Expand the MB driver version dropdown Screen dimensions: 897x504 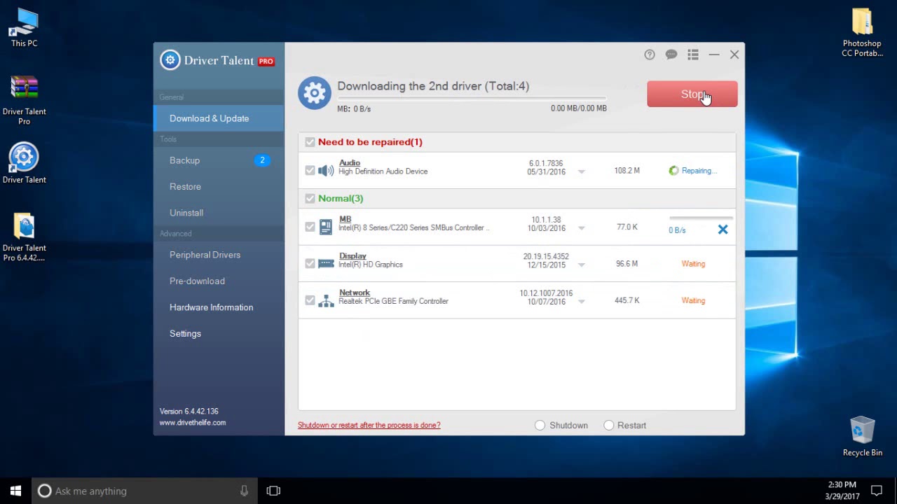[581, 228]
